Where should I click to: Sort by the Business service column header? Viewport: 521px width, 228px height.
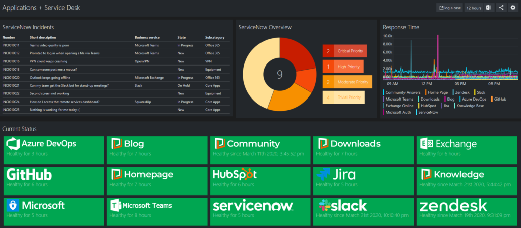[147, 37]
